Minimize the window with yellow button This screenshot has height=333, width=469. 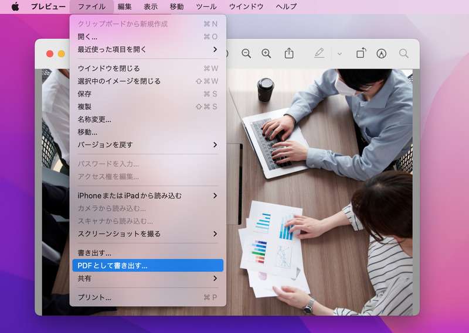tap(62, 54)
